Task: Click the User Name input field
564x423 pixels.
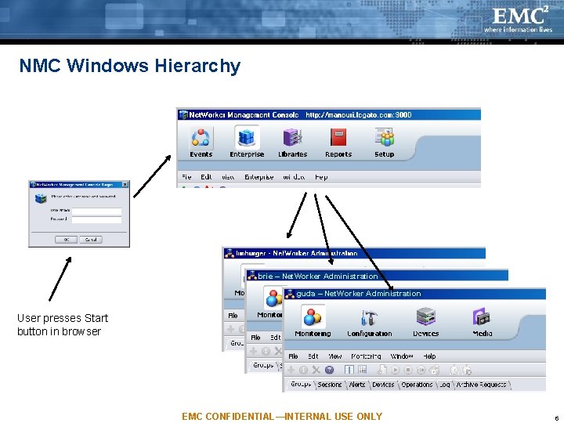Action: (96, 211)
